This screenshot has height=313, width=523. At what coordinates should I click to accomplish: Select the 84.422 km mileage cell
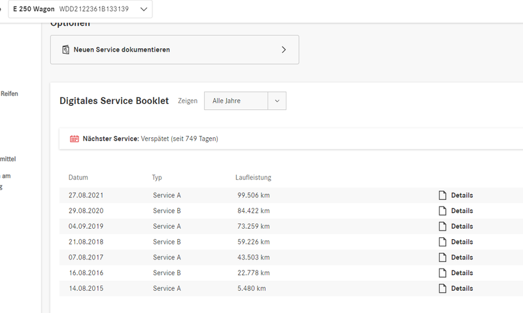(x=254, y=210)
